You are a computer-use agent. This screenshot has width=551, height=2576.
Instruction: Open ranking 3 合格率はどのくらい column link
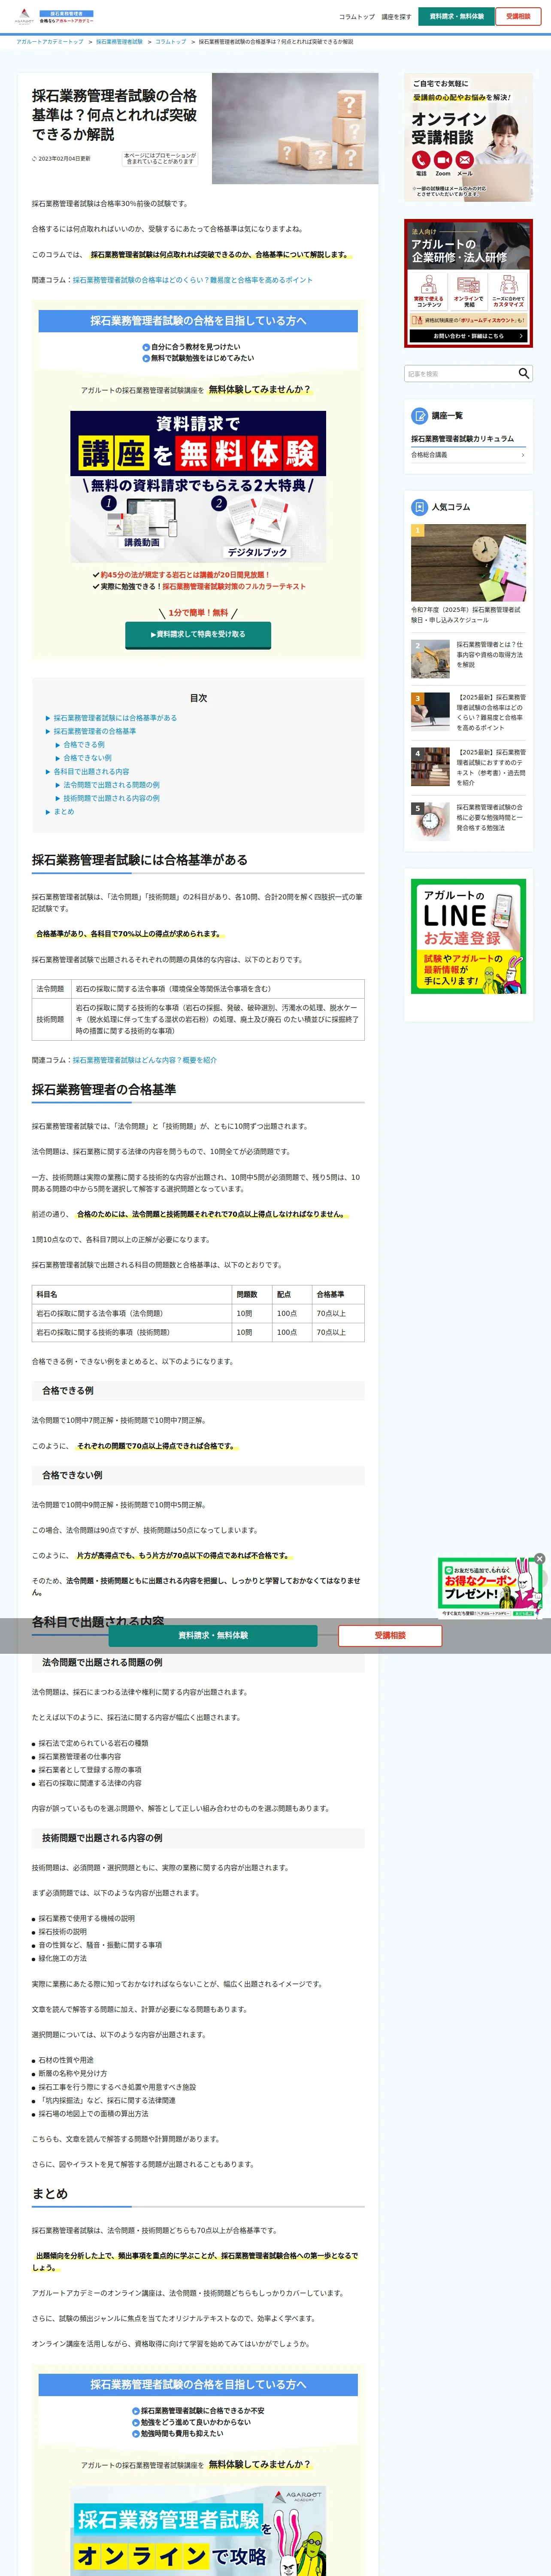click(x=490, y=712)
